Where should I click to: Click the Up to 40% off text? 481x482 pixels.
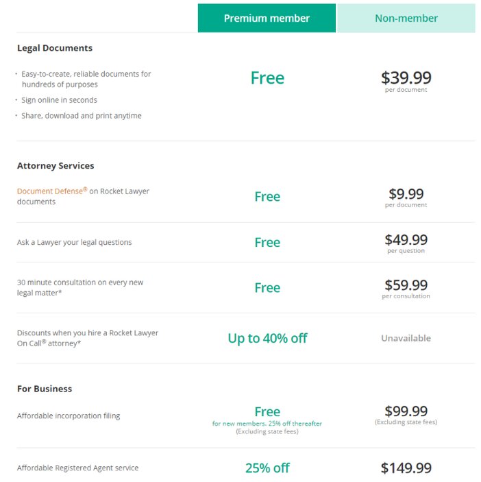click(x=267, y=338)
